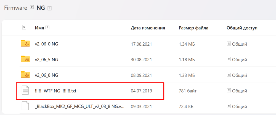This screenshot has height=115, width=276.
Task: Click the _BlackBox_MK2 file icon
Action: (x=25, y=106)
